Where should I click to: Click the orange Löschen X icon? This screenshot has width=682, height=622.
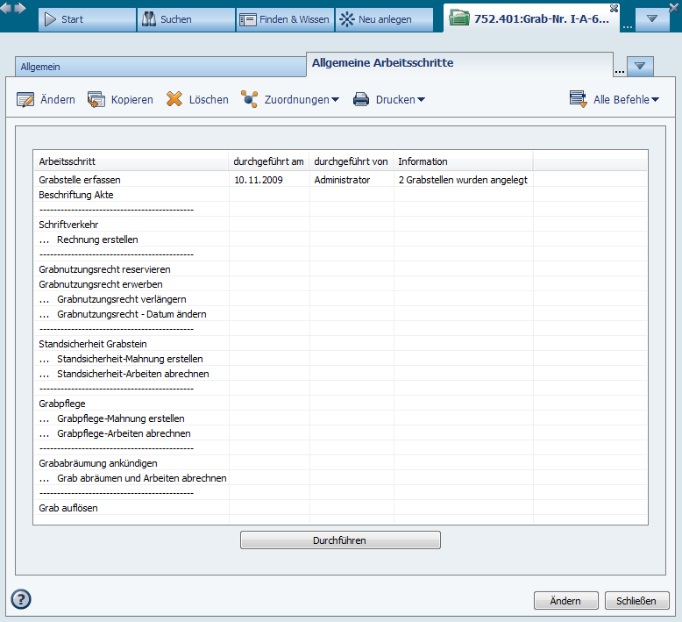click(174, 100)
